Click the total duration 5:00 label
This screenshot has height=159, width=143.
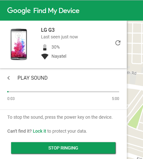click(115, 99)
